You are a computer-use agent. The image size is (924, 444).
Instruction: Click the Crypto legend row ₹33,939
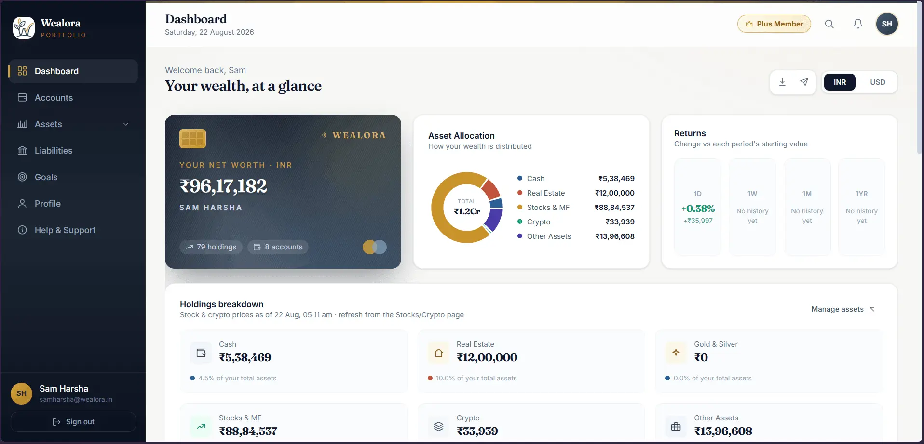point(576,222)
